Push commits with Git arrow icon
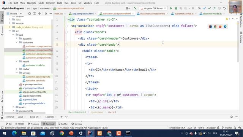 pyautogui.click(x=214, y=8)
